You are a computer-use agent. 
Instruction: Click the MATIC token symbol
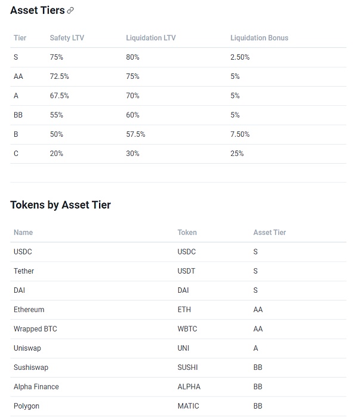coord(188,406)
